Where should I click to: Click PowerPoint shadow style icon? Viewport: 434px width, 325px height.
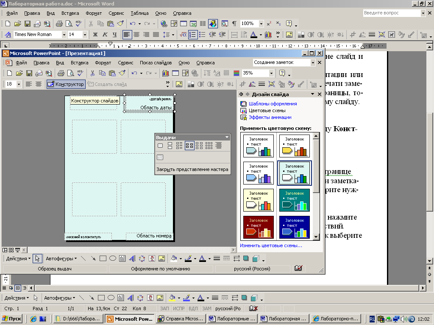tap(246, 259)
